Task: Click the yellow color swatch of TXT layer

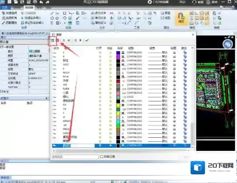Action: (118, 105)
